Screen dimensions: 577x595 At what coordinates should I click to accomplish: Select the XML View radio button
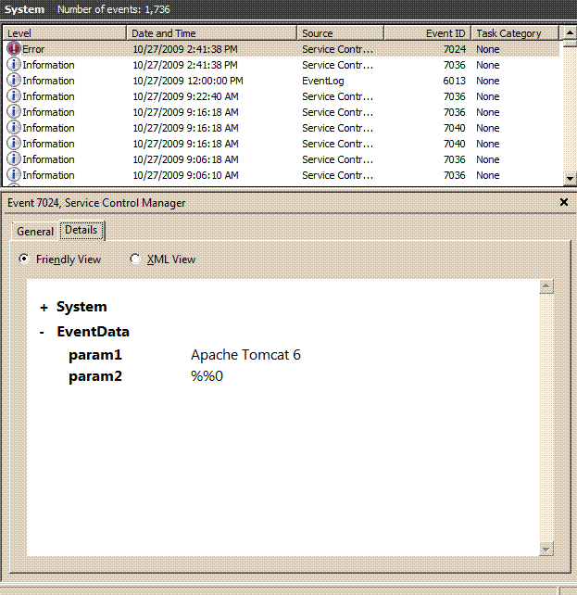tap(135, 260)
